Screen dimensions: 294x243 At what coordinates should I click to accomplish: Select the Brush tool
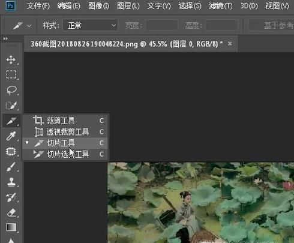click(11, 167)
